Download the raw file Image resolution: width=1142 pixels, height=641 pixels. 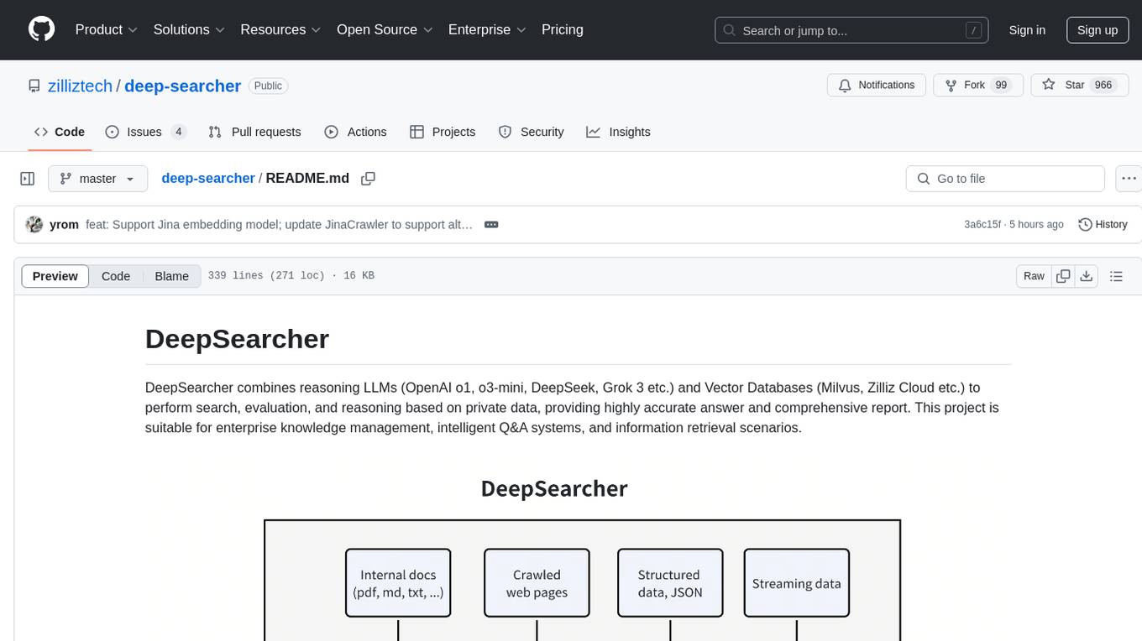(x=1086, y=276)
